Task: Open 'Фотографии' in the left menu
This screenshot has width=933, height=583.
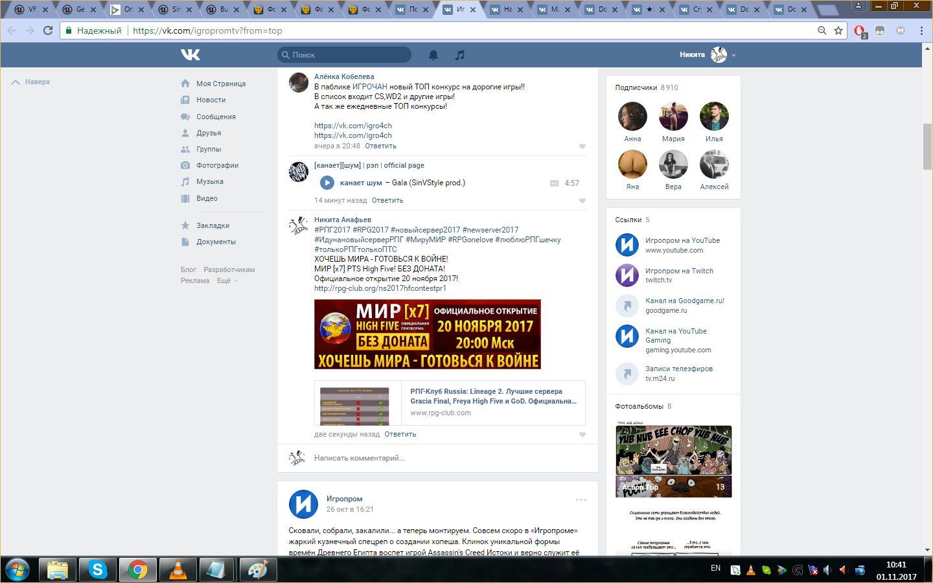Action: point(217,165)
